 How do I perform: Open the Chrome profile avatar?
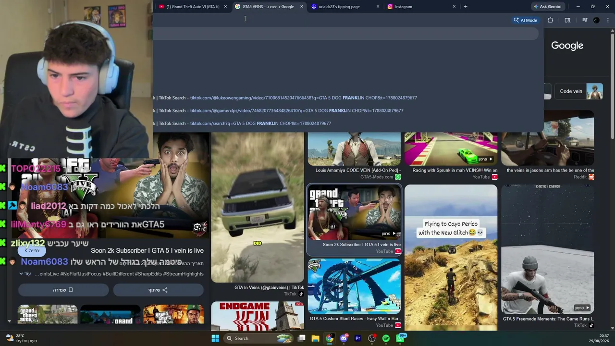[596, 20]
